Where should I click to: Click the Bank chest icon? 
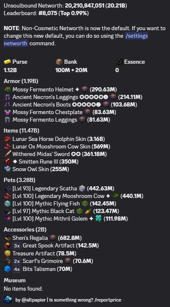pos(59,62)
